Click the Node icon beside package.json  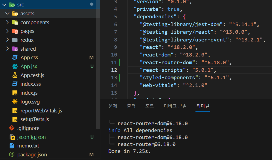[x=12, y=154]
